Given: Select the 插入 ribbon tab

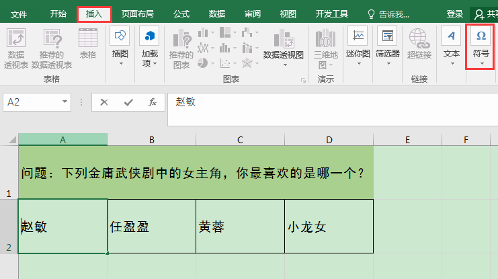Looking at the screenshot, I should pos(93,14).
